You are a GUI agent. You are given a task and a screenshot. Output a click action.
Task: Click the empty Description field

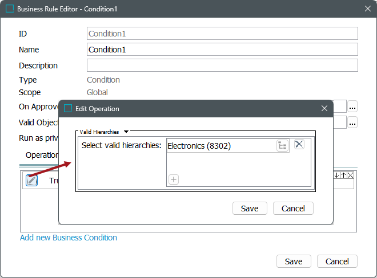coord(222,66)
